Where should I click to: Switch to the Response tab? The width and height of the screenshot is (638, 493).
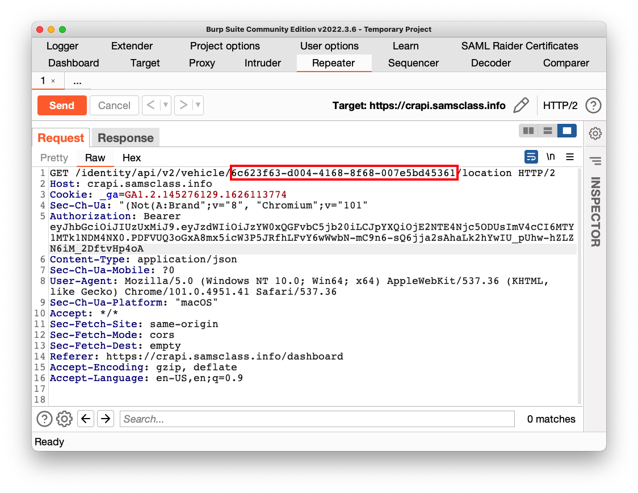pyautogui.click(x=126, y=138)
